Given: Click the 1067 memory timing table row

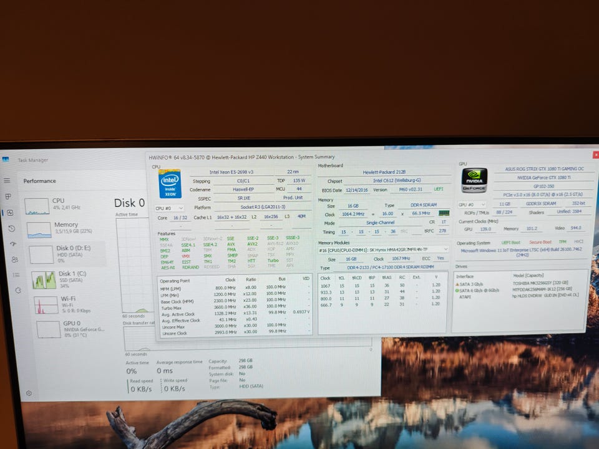Looking at the screenshot, I should coord(382,285).
